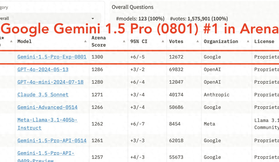Open the Claude 3.5 Sonnet link
Image resolution: width=279 pixels, height=162 pixels.
[43, 95]
